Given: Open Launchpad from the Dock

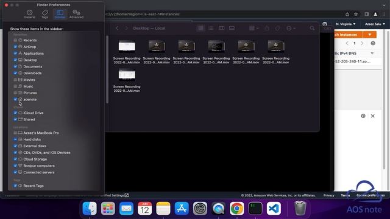Looking at the screenshot, I should click(108, 208).
